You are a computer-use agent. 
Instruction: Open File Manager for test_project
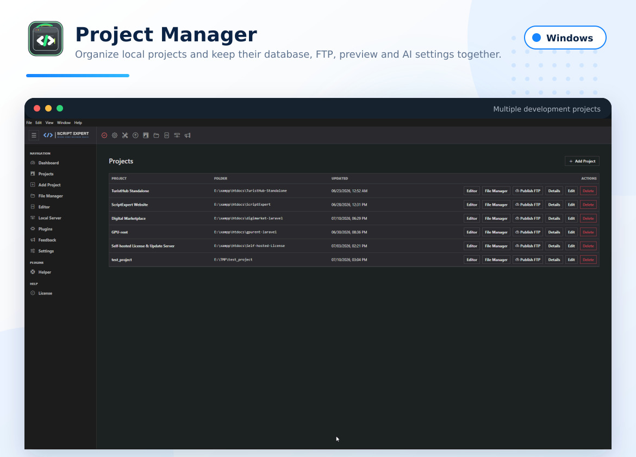(496, 260)
